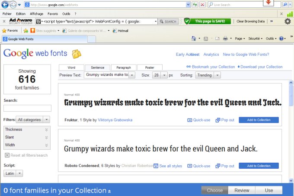Viewport: 294px width, 196px height.
Task: Switch to the Paragraph preview tab
Action: 124,67
